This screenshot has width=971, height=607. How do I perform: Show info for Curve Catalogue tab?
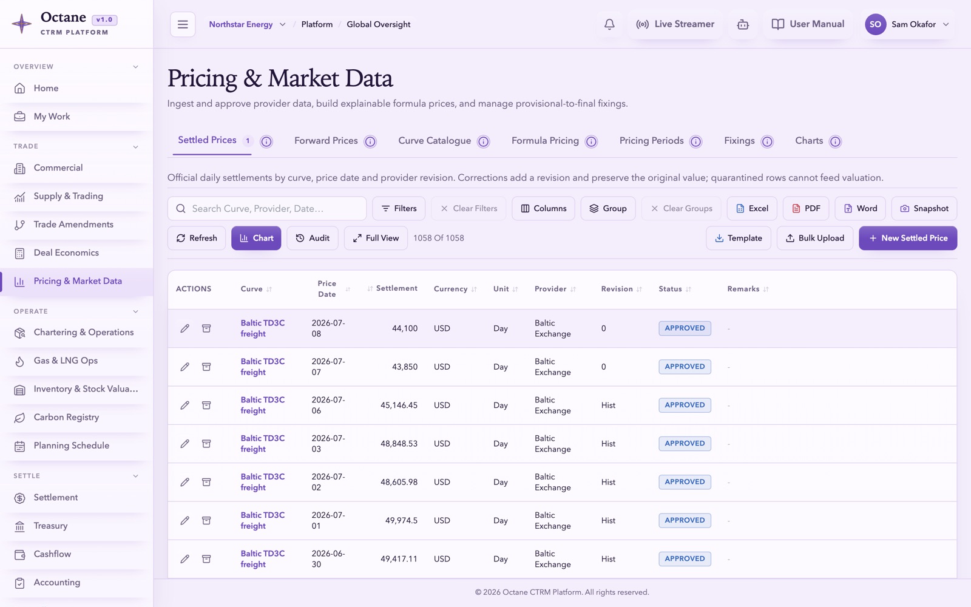click(483, 141)
